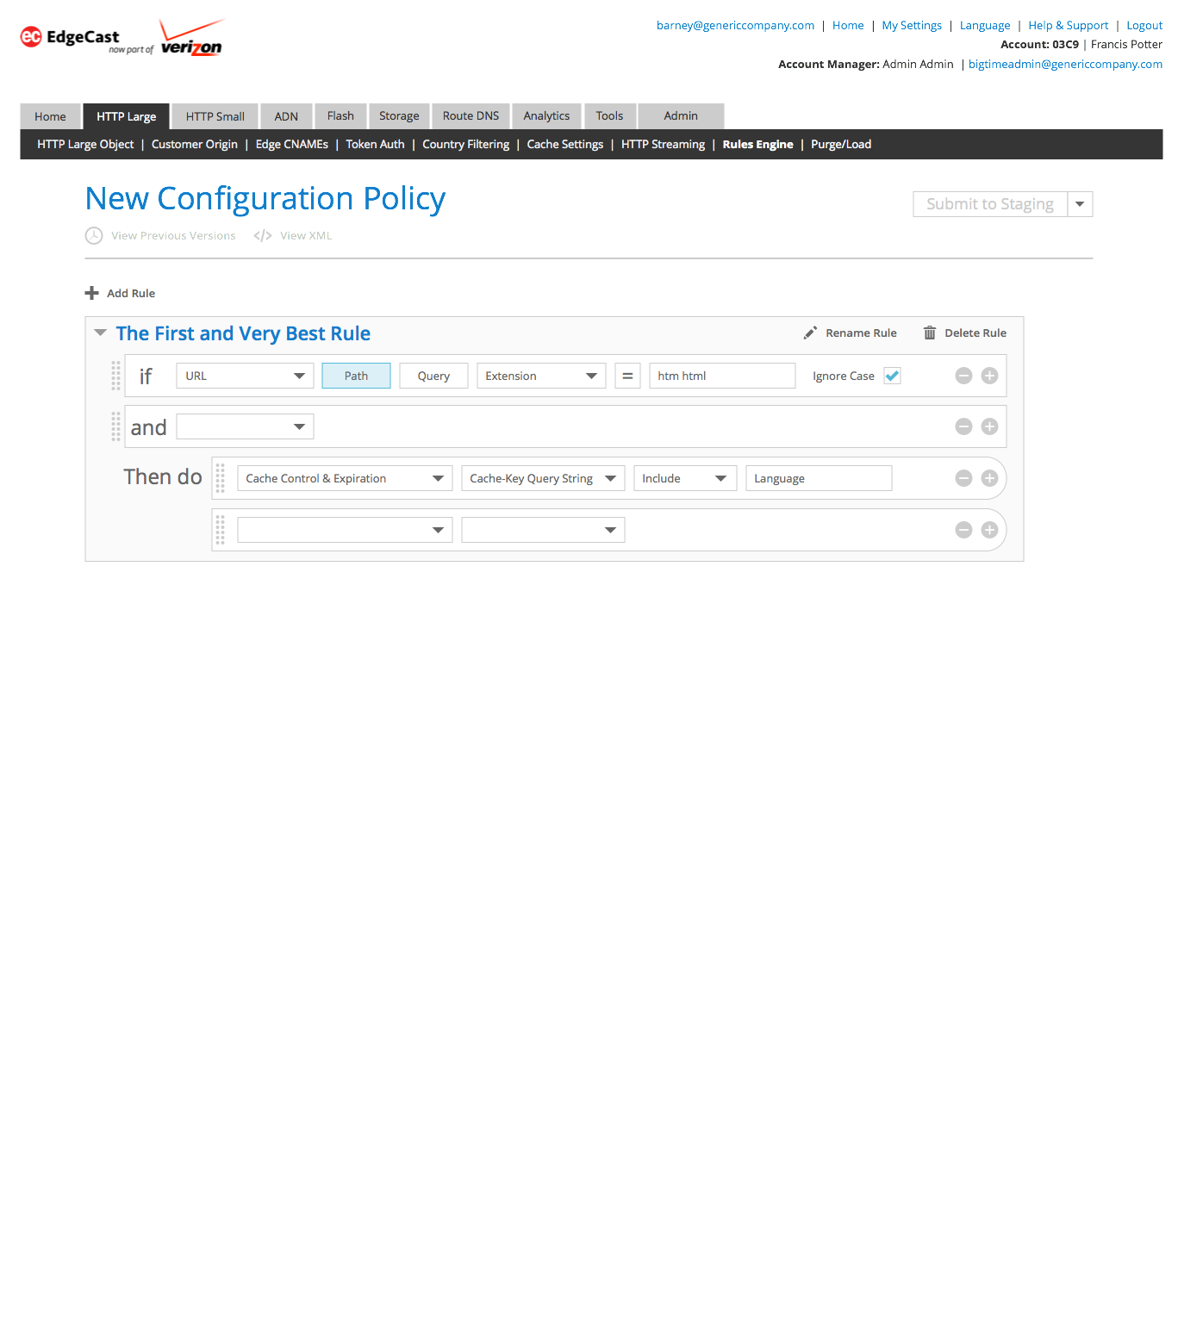Go to the Storage tab
1178x1344 pixels.
point(399,116)
